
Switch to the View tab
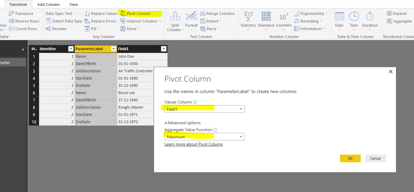73,4
